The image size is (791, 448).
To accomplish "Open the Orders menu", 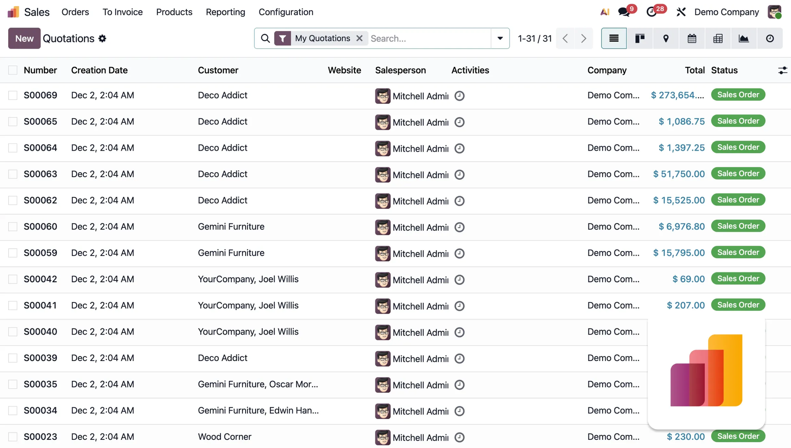I will tap(75, 12).
